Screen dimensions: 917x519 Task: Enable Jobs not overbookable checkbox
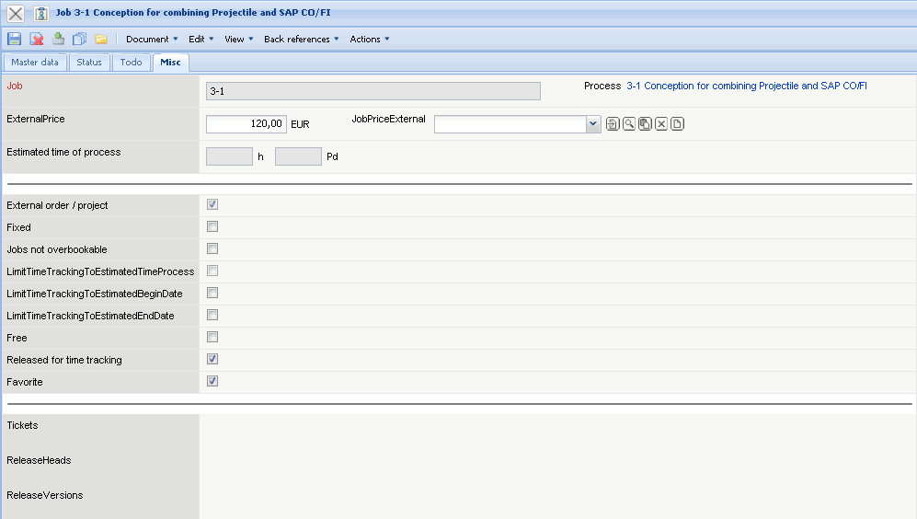click(212, 248)
